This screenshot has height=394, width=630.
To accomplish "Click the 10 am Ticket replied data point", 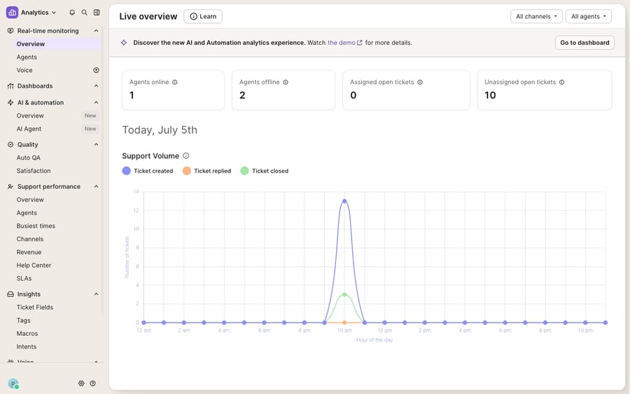I will [x=344, y=323].
